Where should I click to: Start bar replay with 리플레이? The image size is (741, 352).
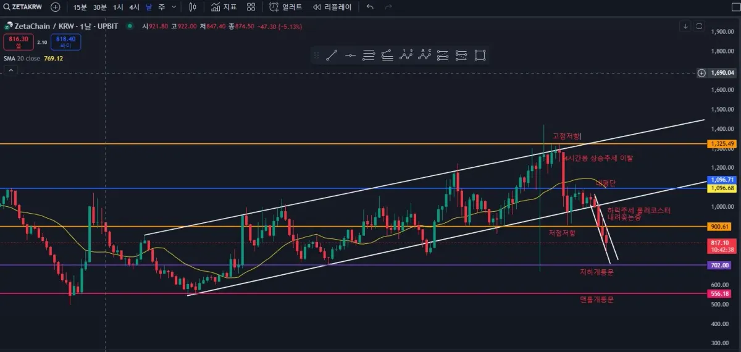[332, 7]
